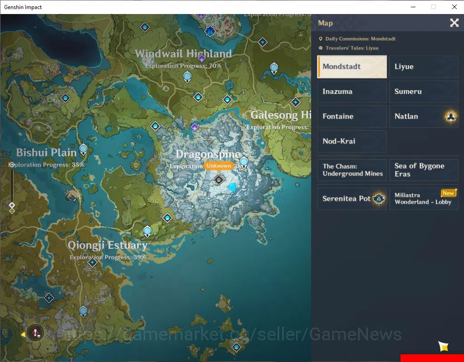Select the pin marker beside Dragonspine label
This screenshot has height=362, width=464.
[244, 162]
